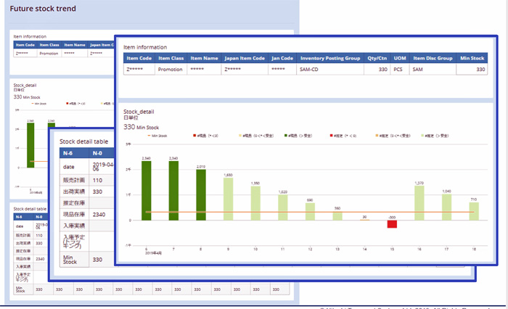The height and width of the screenshot is (309, 508).
Task: Click the 360 bar for day 13
Action: pos(337,215)
